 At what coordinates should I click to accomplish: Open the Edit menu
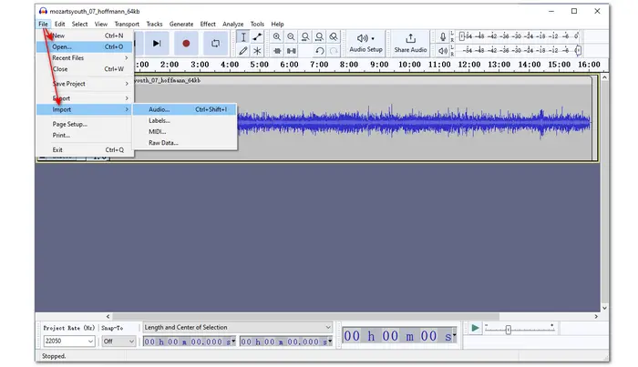(x=60, y=24)
